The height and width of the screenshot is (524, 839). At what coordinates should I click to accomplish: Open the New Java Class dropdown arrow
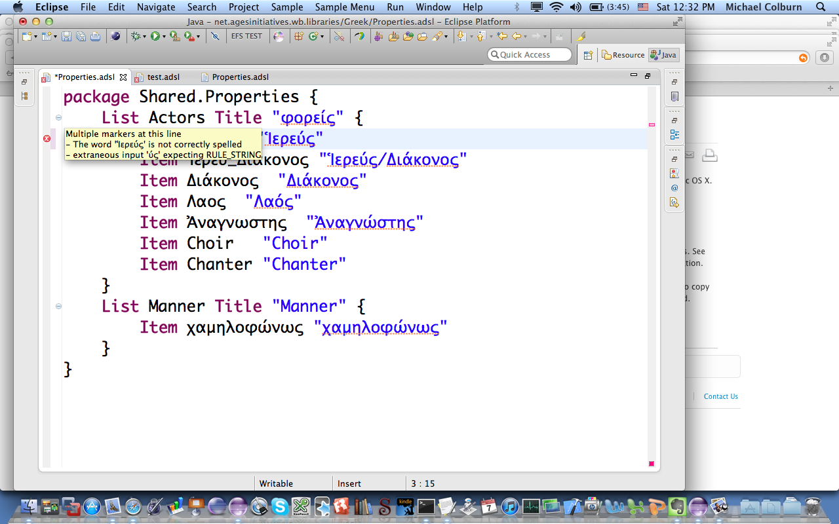322,37
